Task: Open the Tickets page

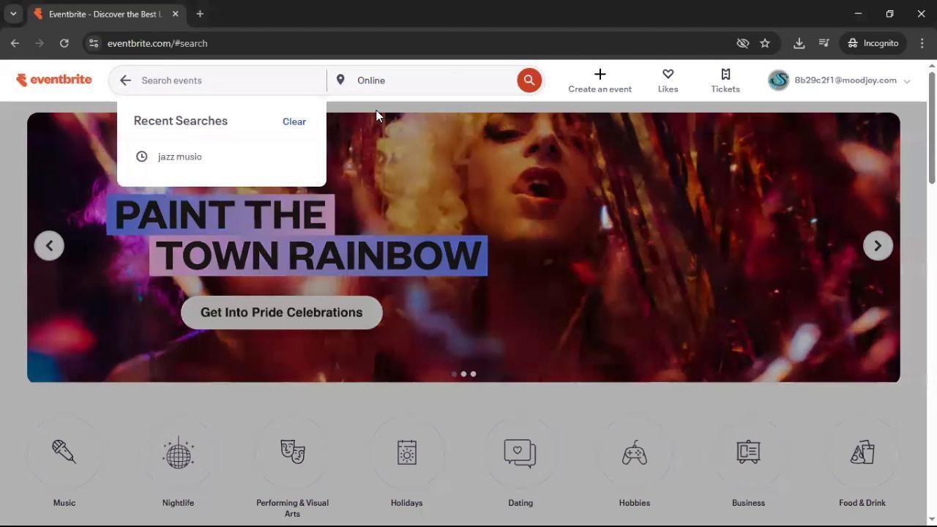Action: (725, 80)
